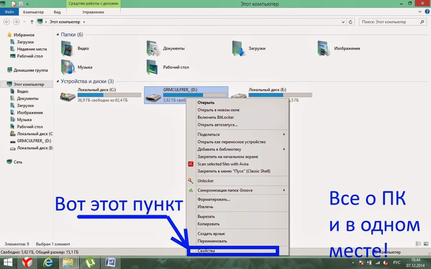Screen dimensions: 431x269
Task: Click the РУС language indicator
Action: coord(397,263)
